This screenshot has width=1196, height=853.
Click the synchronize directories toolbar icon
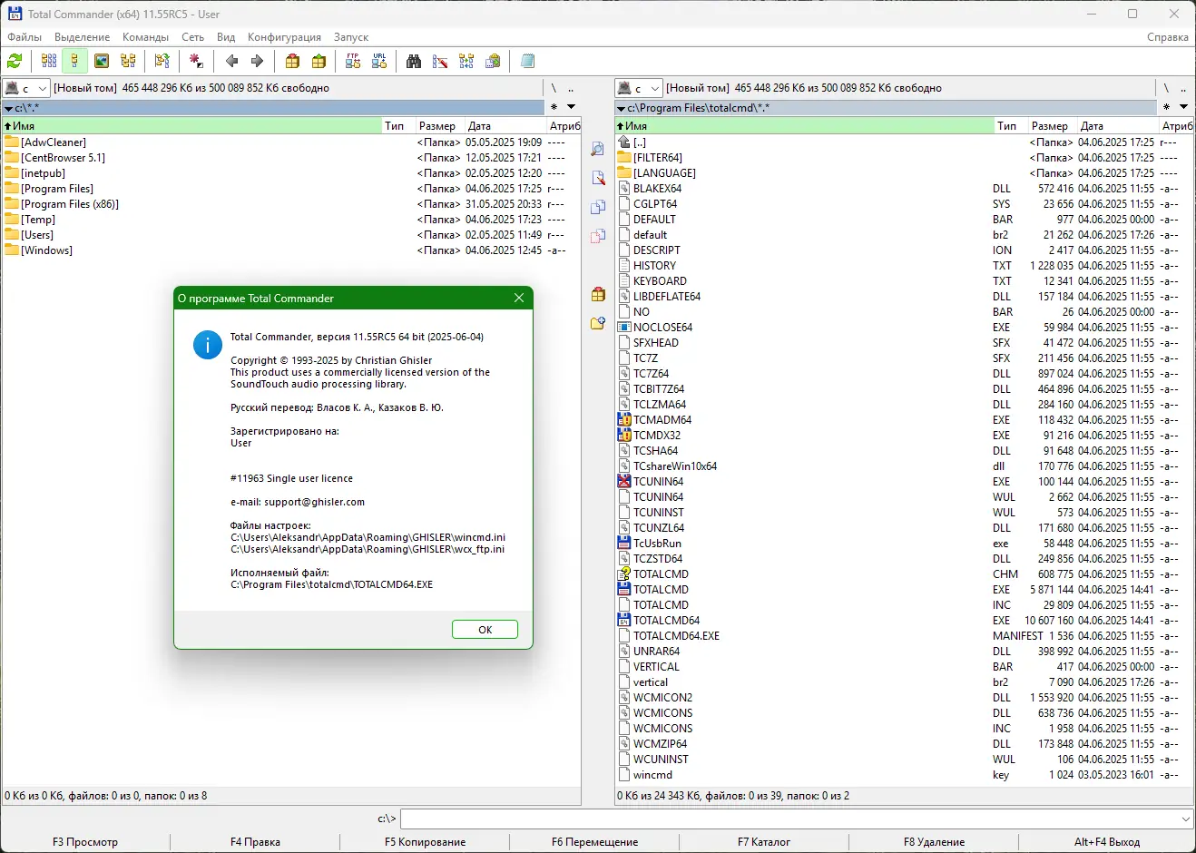coord(466,61)
